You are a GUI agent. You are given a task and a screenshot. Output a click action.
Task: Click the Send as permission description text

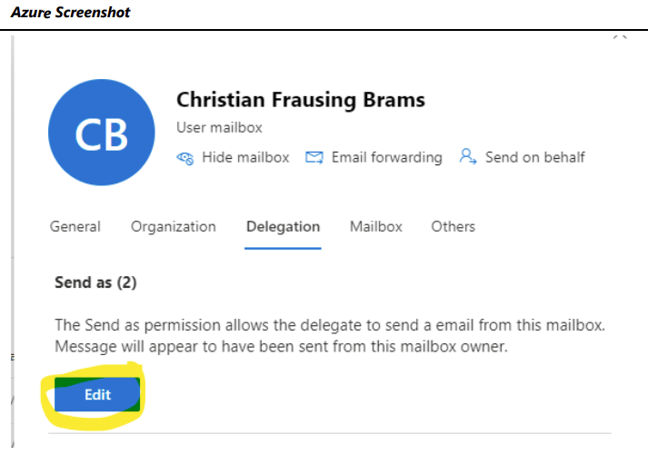(x=329, y=335)
